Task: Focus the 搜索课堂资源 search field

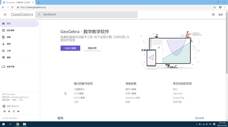Action: (87, 14)
